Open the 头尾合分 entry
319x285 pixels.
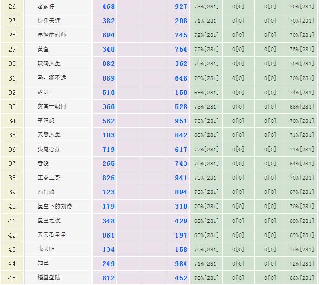pyautogui.click(x=48, y=149)
